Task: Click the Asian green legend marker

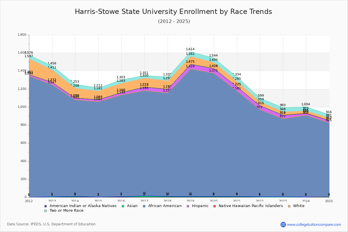Action: click(x=123, y=206)
